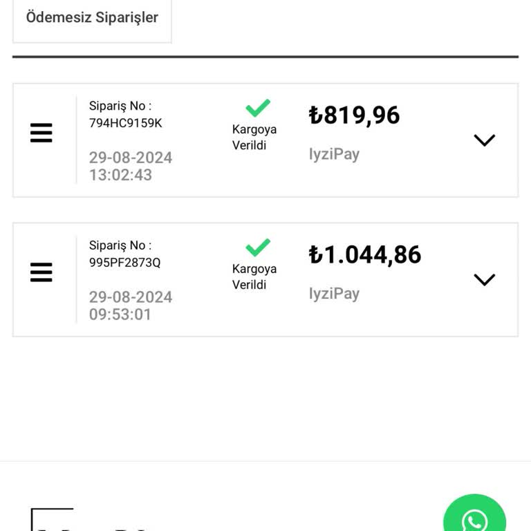This screenshot has height=531, width=531.
Task: Expand the ₺1.044,86 order details chevron
Action: pyautogui.click(x=484, y=280)
